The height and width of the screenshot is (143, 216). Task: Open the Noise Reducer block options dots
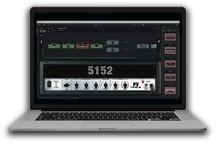click(x=59, y=44)
